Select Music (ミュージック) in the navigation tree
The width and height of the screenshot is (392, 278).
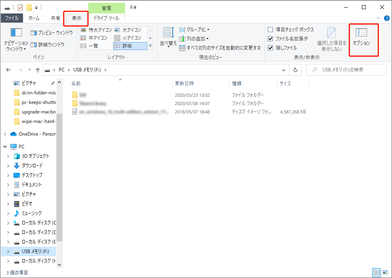click(x=27, y=213)
